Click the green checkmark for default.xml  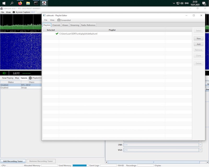(x=57, y=34)
